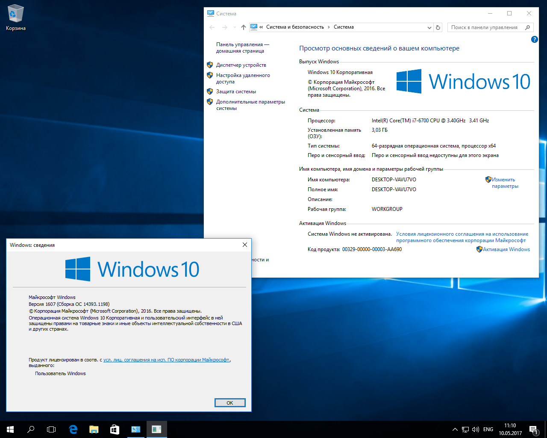Click 'Изменить параметры' link
The width and height of the screenshot is (547, 438).
(505, 183)
